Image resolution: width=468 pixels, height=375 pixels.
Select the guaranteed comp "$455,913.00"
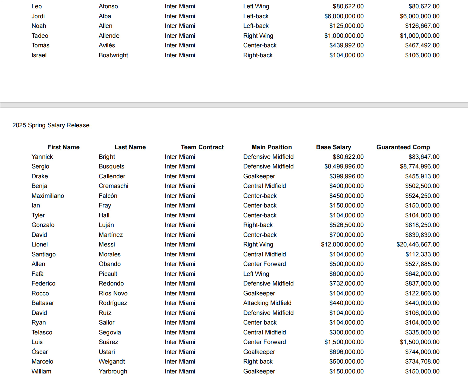pyautogui.click(x=422, y=176)
